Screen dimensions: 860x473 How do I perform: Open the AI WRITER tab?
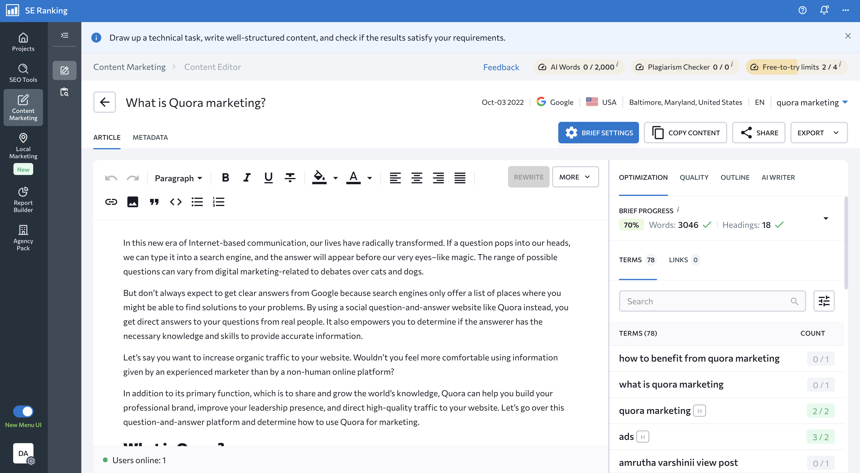coord(778,177)
